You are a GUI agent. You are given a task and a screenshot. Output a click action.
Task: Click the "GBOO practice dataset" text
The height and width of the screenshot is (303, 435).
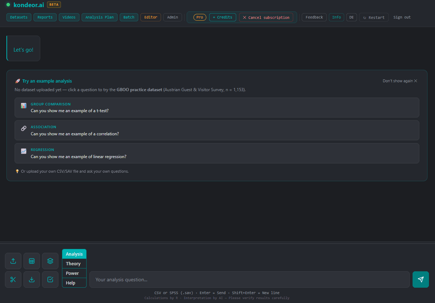tap(139, 90)
